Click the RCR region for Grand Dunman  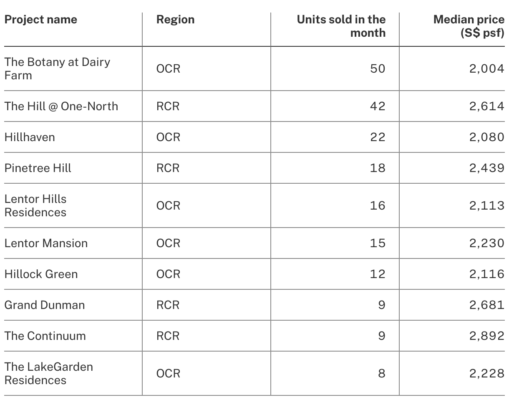tap(168, 305)
